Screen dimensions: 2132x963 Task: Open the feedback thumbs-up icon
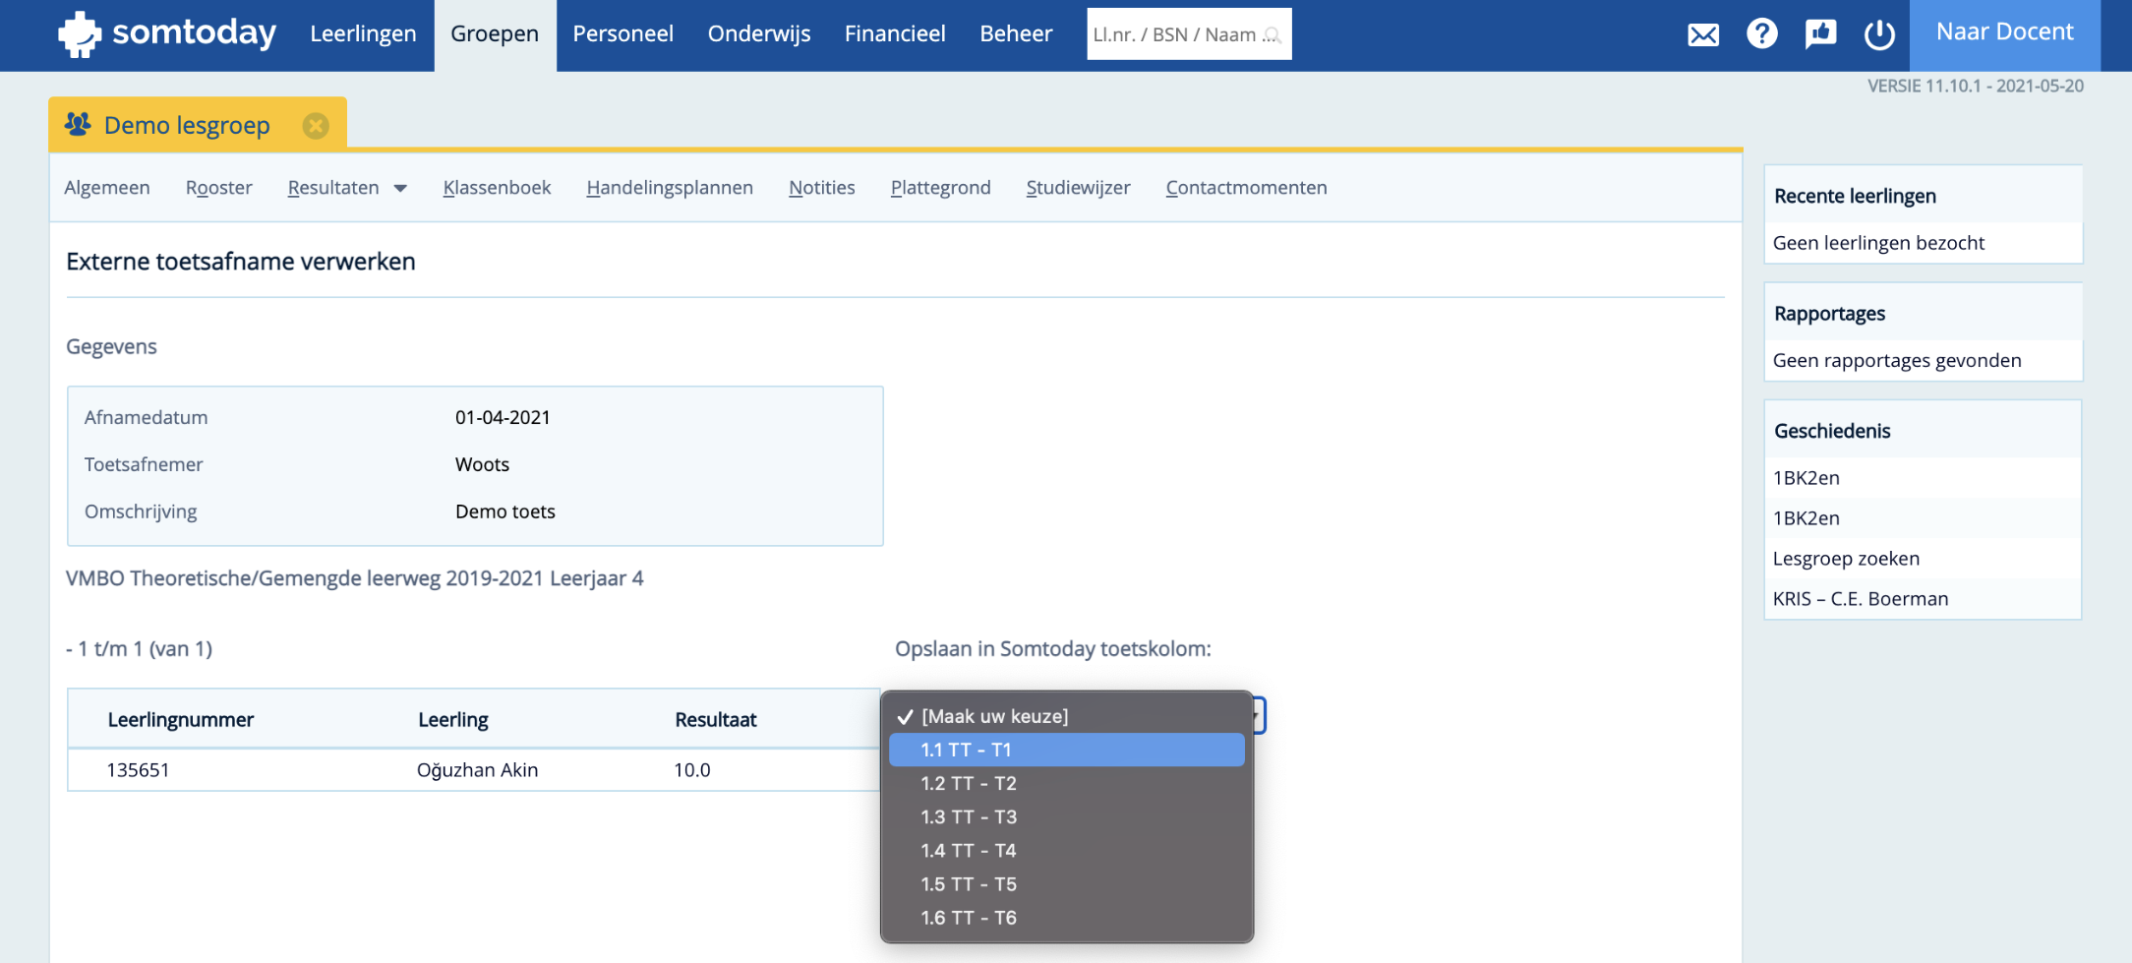point(1820,33)
